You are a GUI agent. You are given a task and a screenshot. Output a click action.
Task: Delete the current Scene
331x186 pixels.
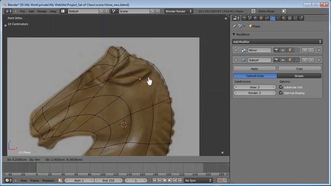pyautogui.click(x=157, y=11)
